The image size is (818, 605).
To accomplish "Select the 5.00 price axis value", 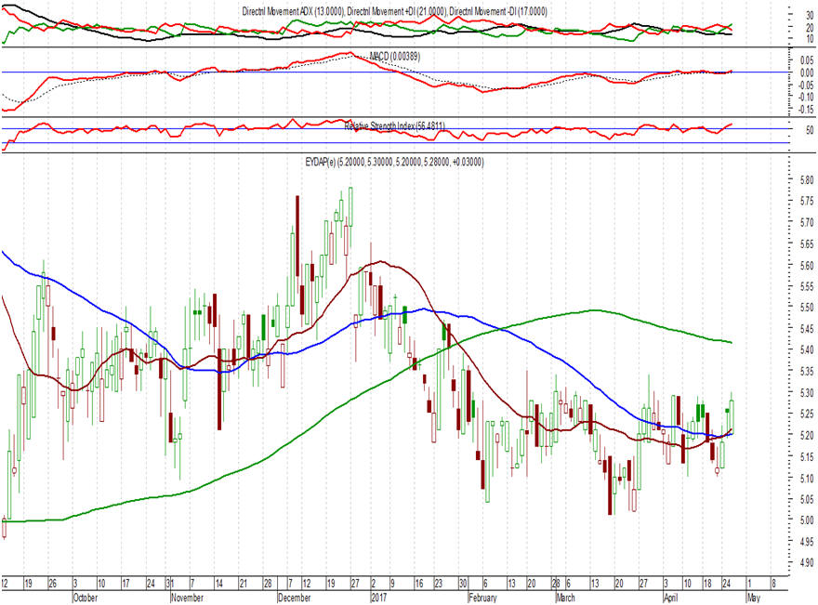I will [x=806, y=520].
